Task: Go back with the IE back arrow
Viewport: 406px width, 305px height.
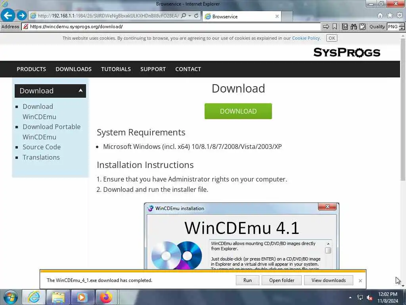Action: click(x=8, y=15)
